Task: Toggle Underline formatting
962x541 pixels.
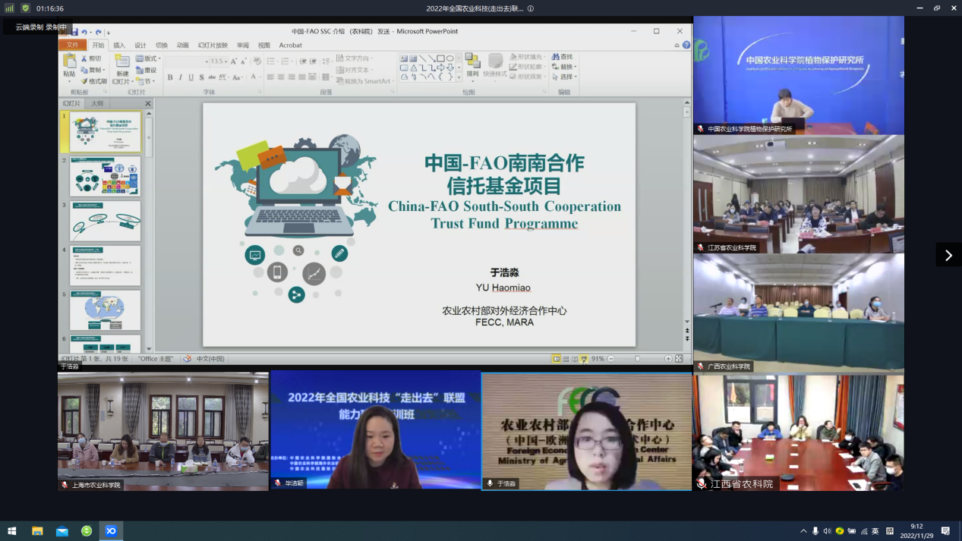Action: click(191, 77)
